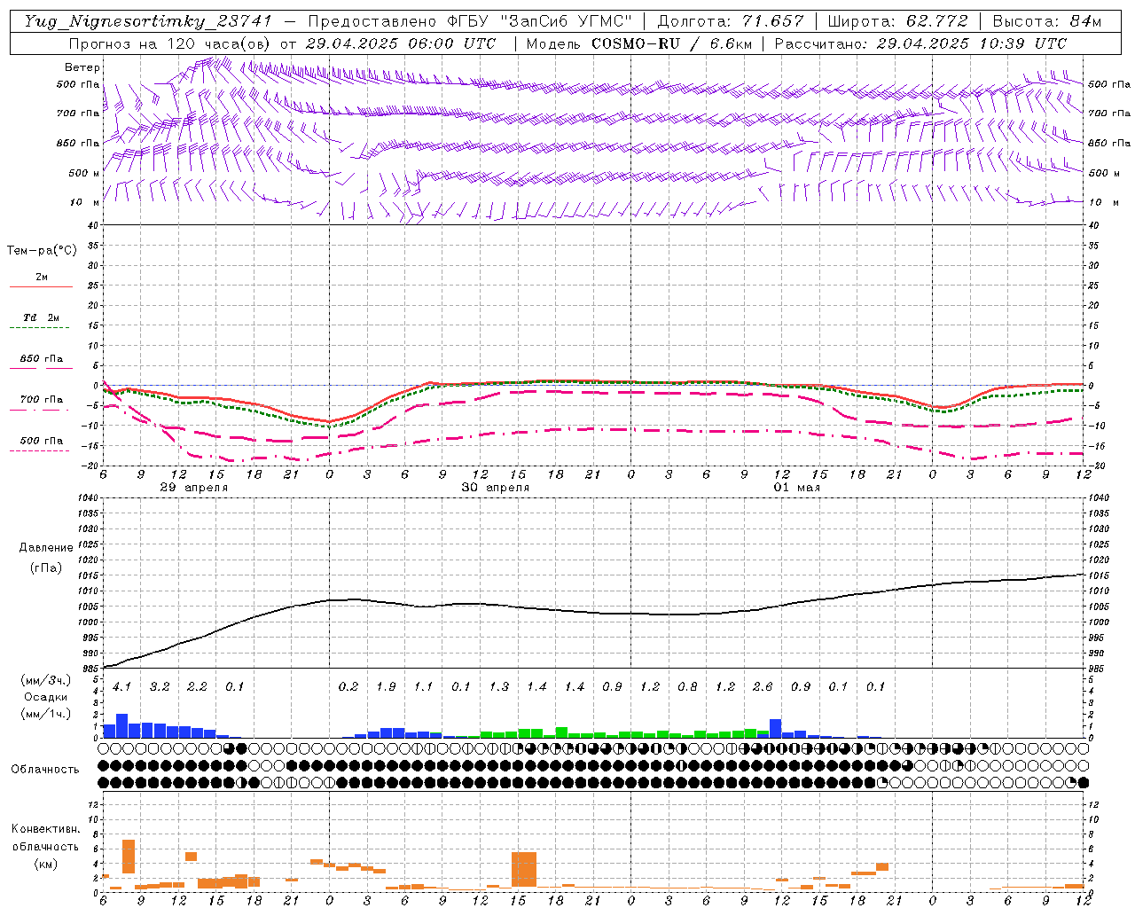Click the 30 апреля date label
1135x908 pixels.
pyautogui.click(x=495, y=488)
